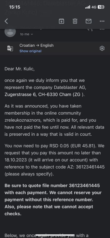
Task: Open the top bar three-dot overflow menu
Action: click(x=102, y=21)
